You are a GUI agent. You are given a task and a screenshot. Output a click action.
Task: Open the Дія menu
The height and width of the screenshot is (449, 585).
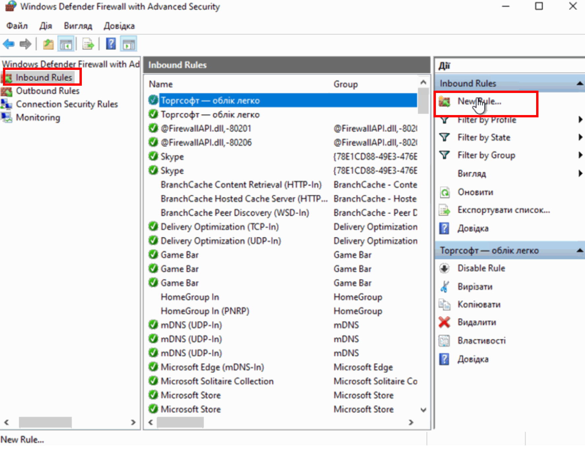(x=46, y=26)
